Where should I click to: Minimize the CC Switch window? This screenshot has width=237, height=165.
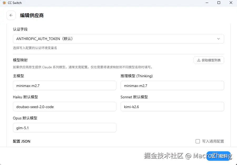coord(207,3)
